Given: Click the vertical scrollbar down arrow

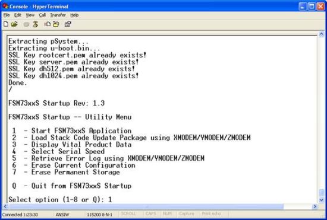Looking at the screenshot, I should (x=322, y=200).
